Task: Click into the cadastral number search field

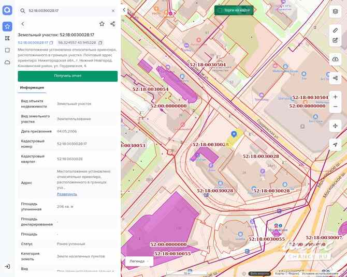Action: (x=67, y=11)
